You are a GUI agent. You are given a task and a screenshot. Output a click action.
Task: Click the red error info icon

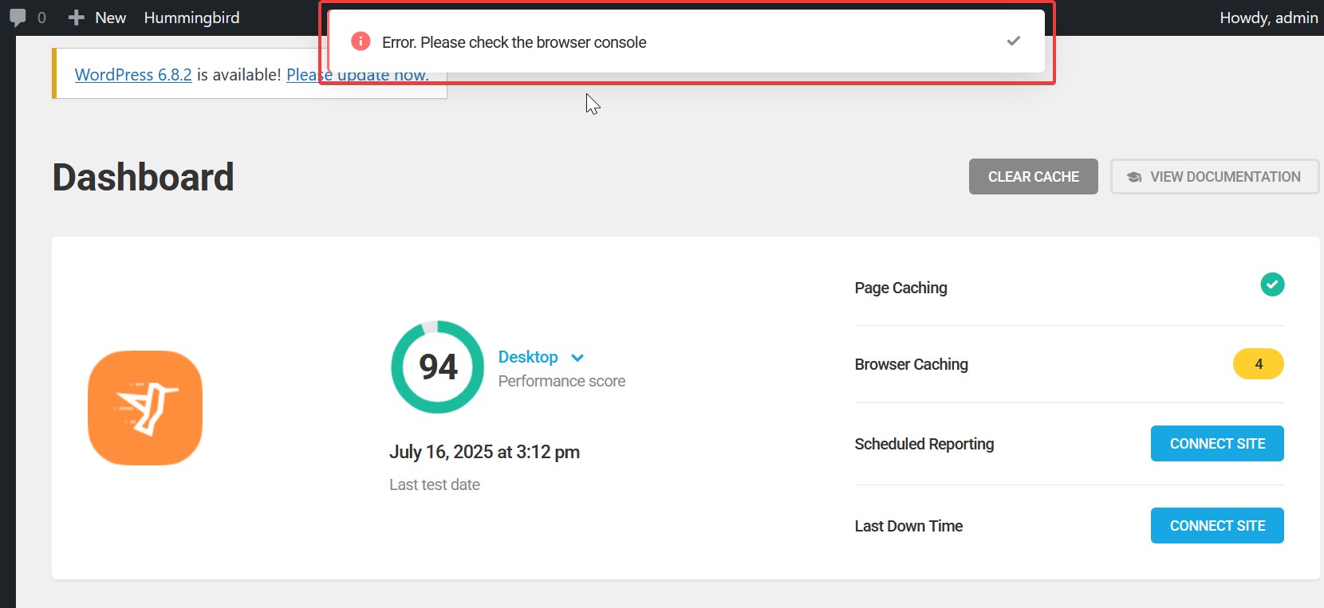[361, 41]
